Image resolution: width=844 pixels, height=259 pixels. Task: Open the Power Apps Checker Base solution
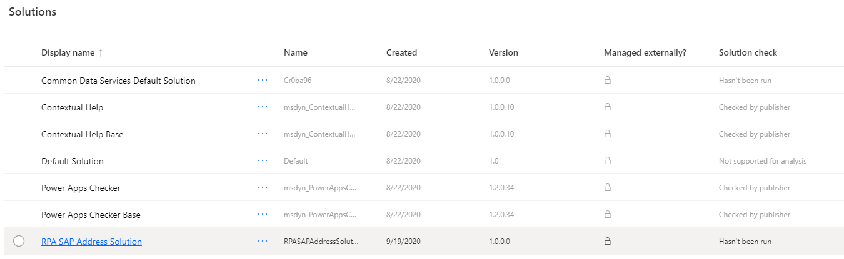point(91,215)
